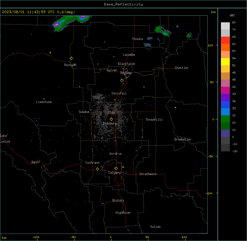
Task: Select the orange 60-57 dBZ legend swatch
Action: pos(225,47)
